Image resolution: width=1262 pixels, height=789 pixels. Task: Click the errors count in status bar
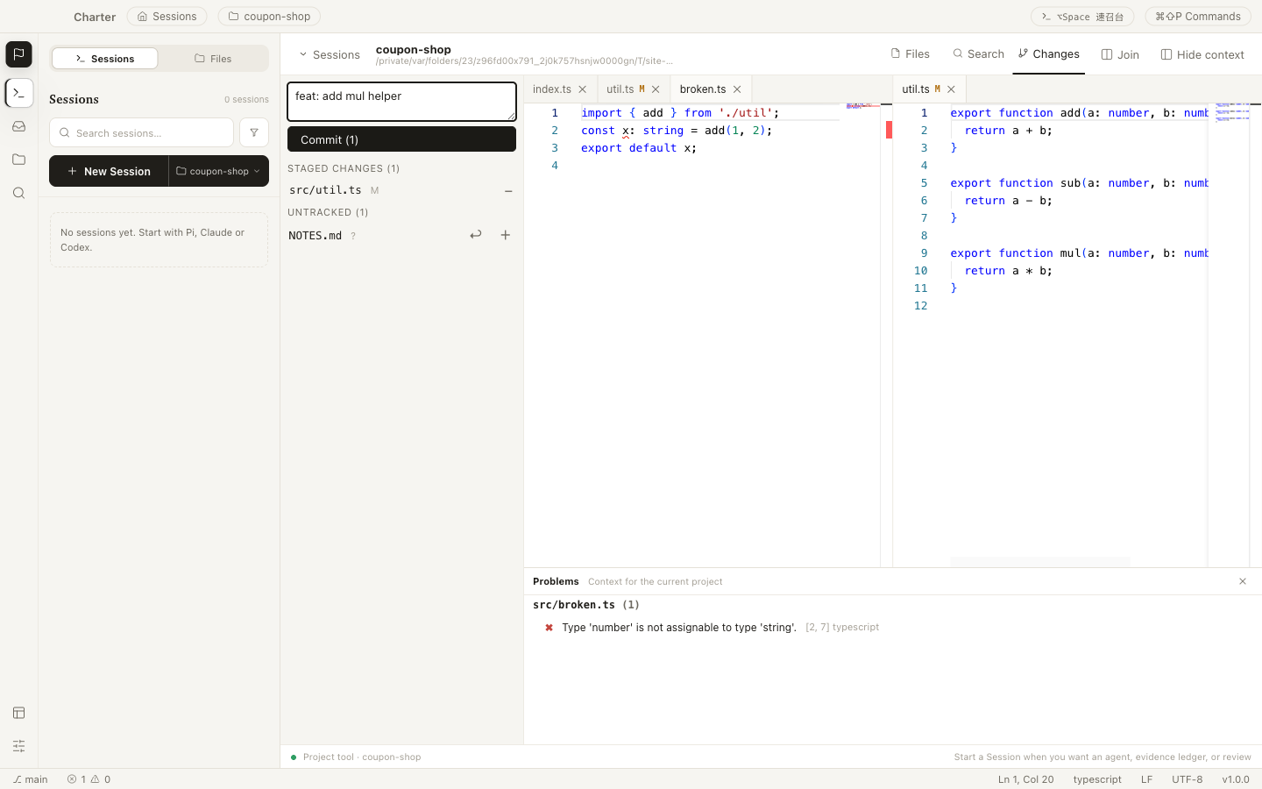click(77, 779)
